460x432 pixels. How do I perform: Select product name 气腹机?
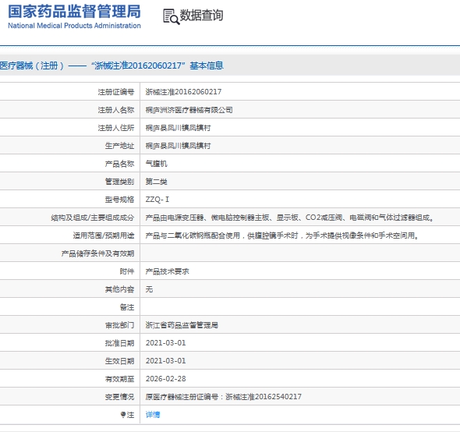click(x=157, y=164)
